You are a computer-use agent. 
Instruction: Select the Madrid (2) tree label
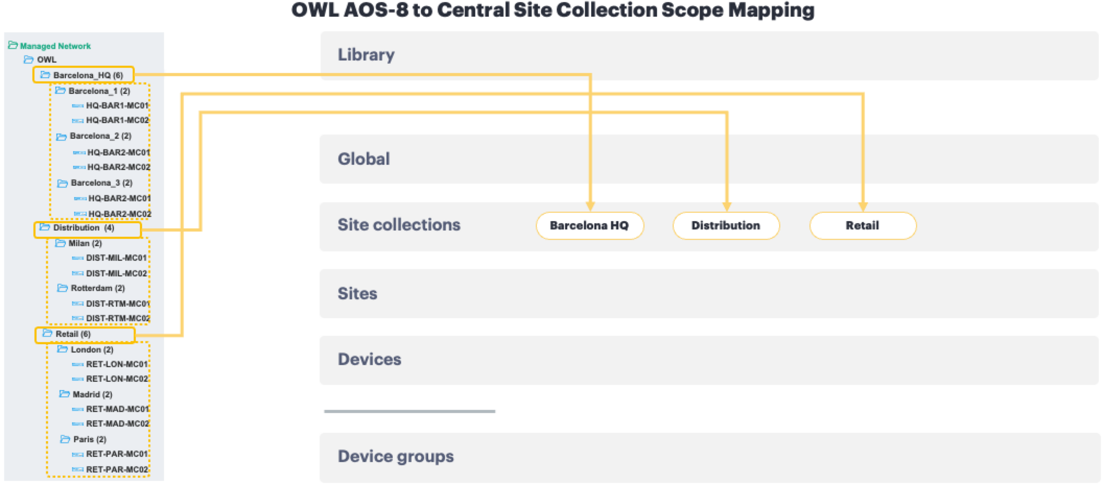click(92, 394)
